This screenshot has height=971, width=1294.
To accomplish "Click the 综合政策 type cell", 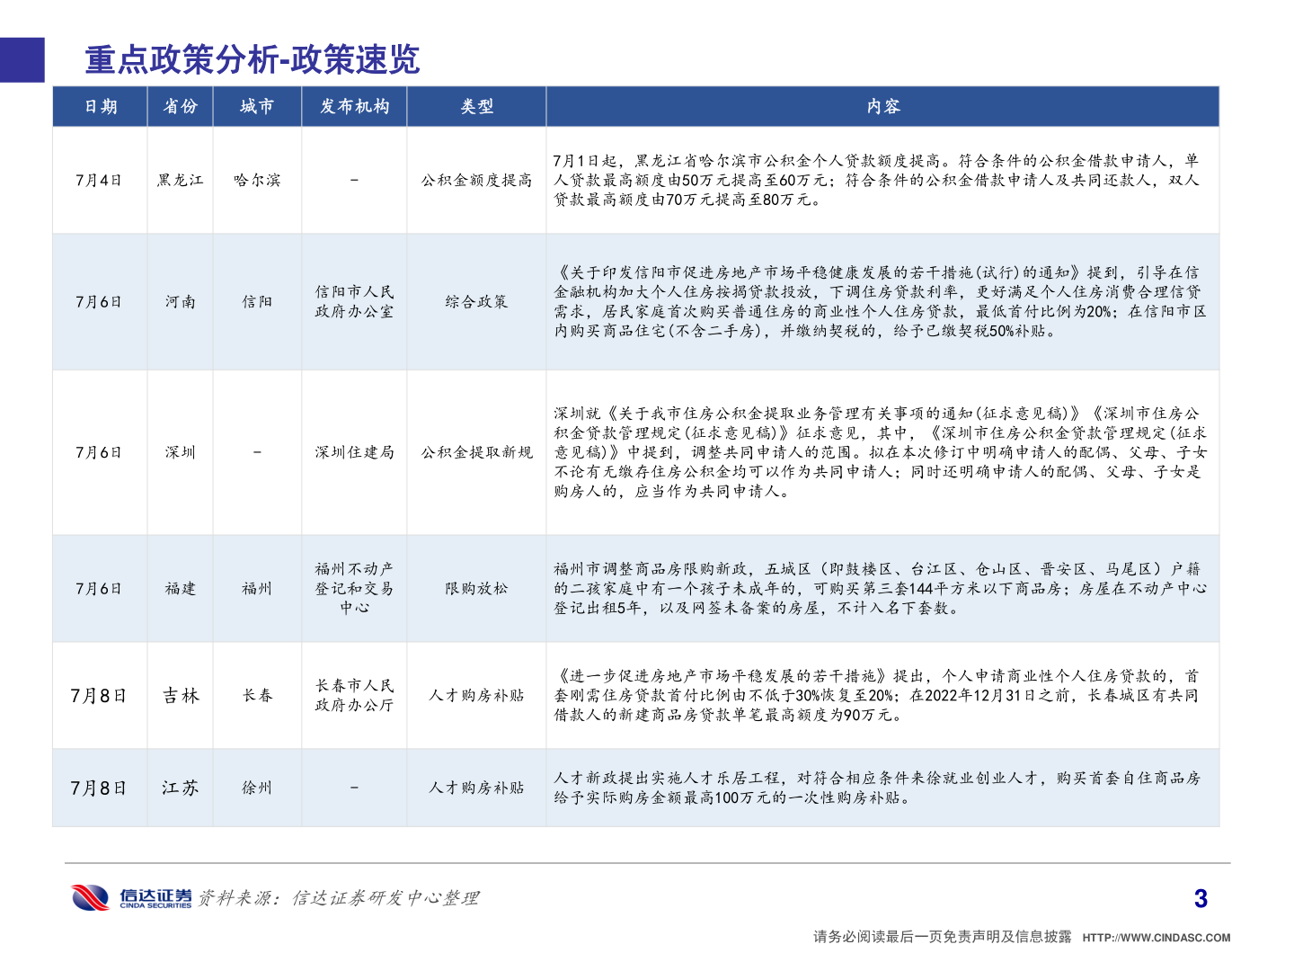I will coord(476,301).
